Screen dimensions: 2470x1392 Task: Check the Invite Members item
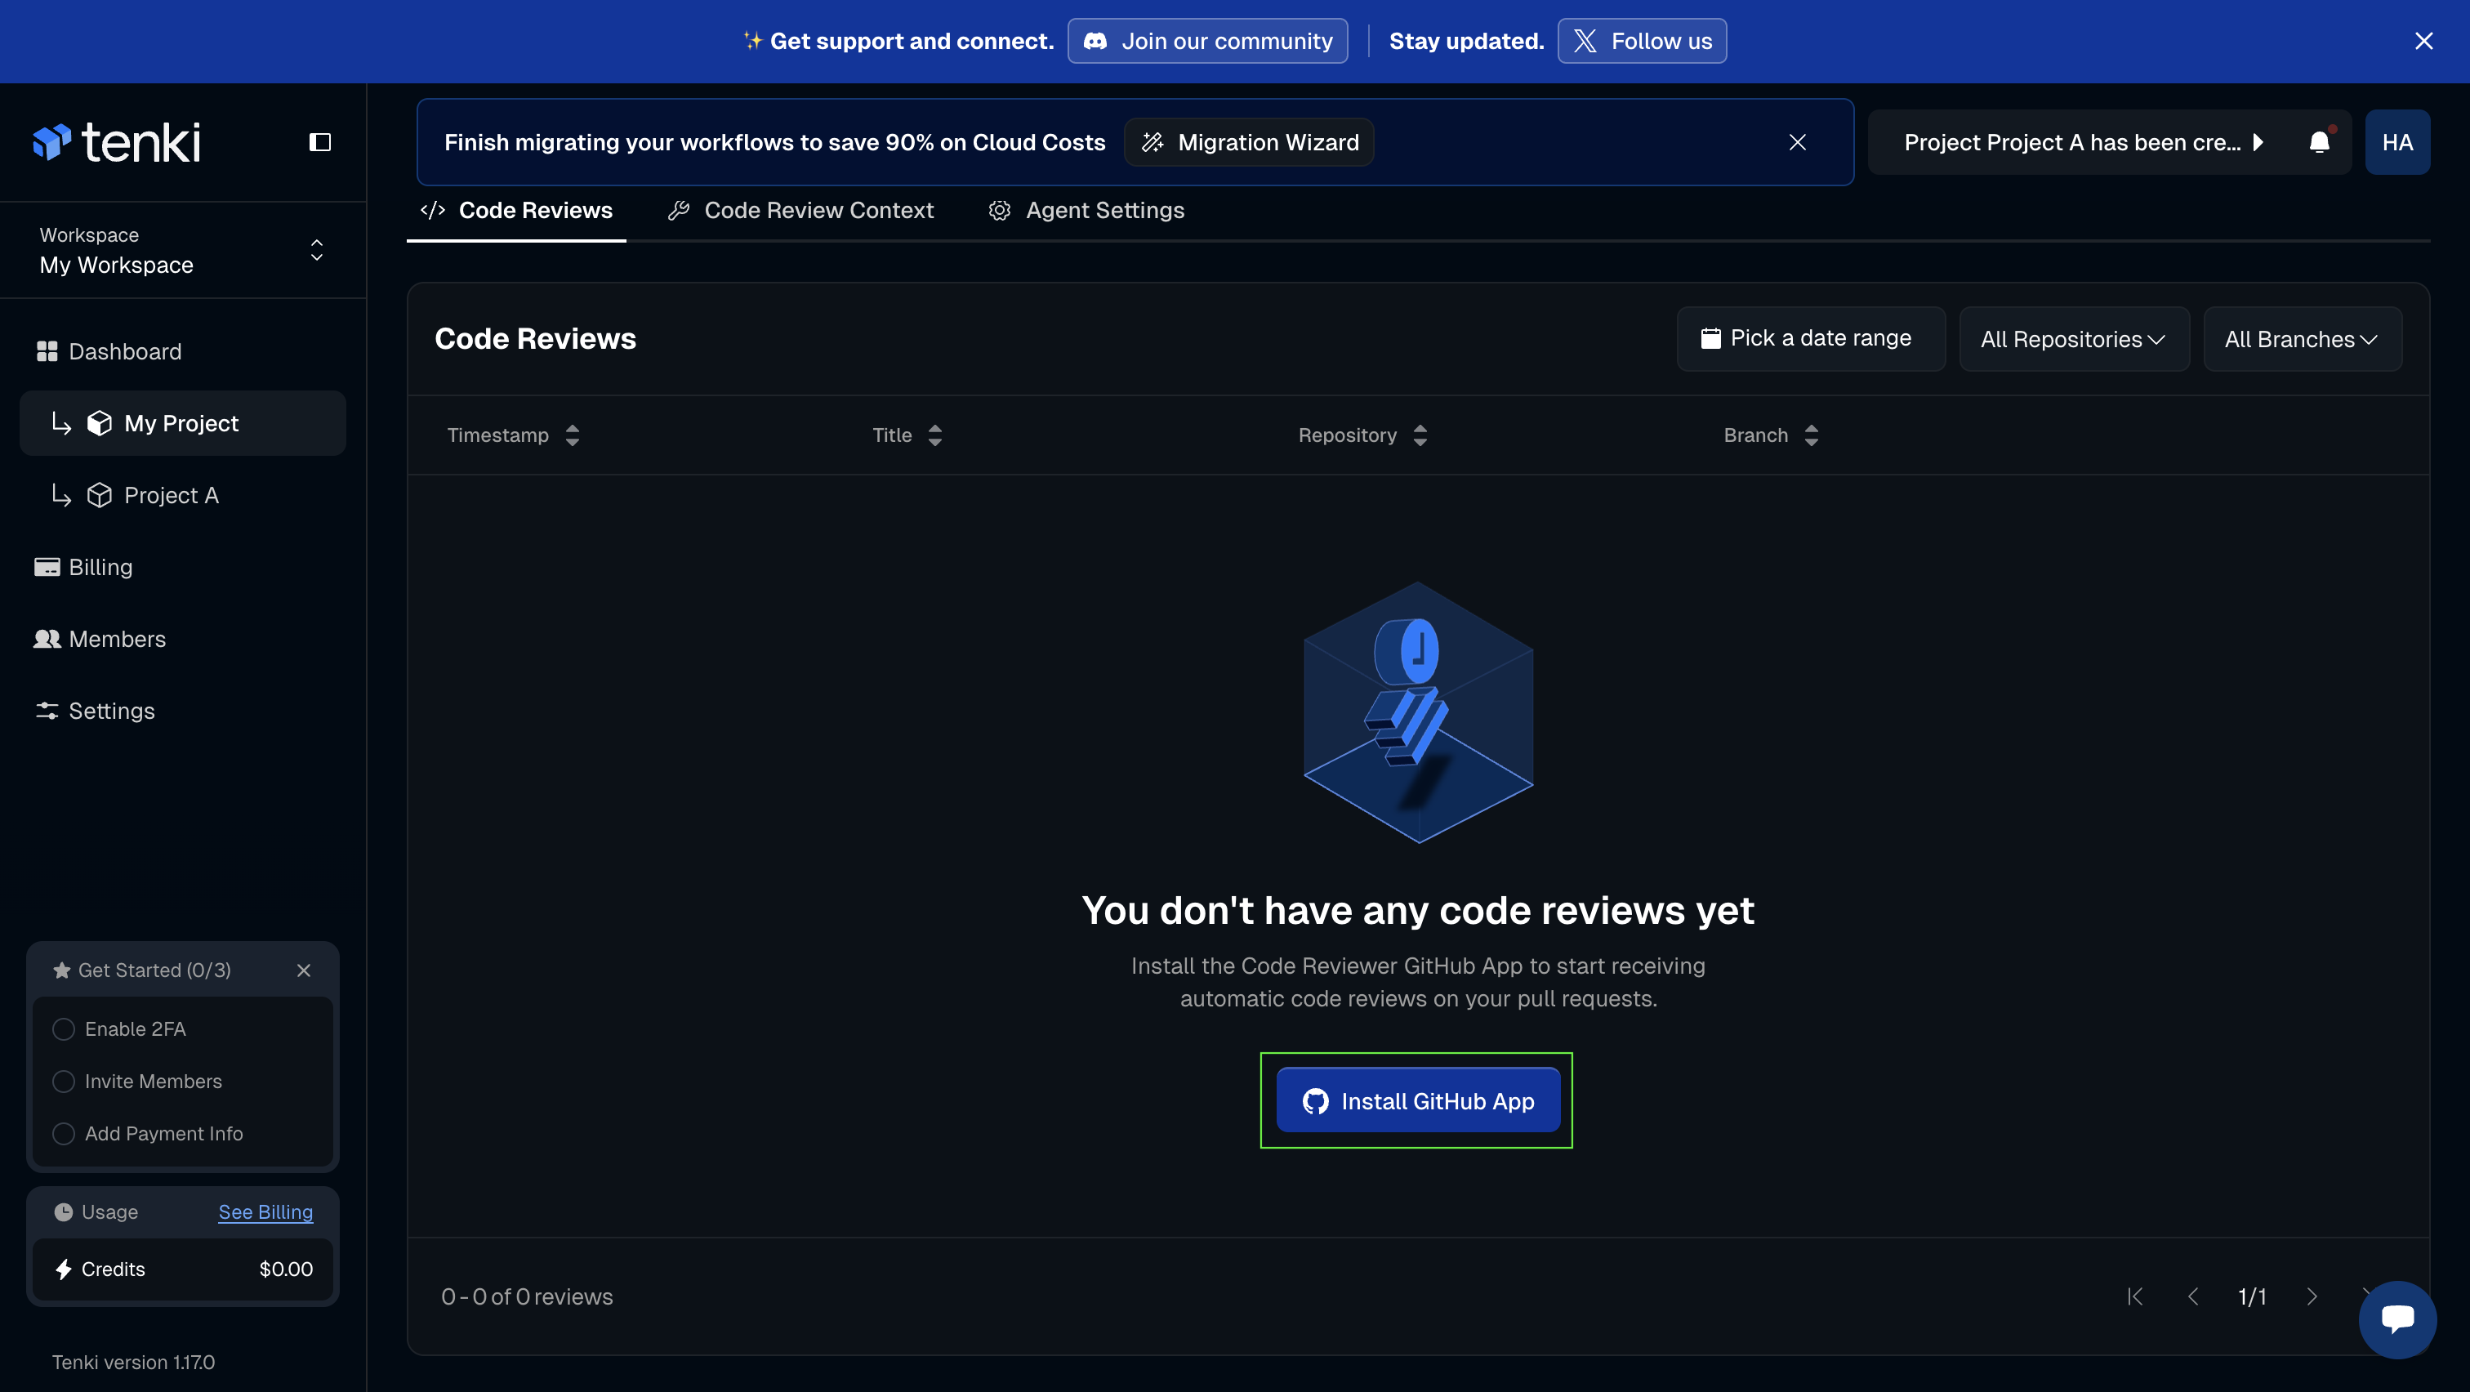point(65,1082)
